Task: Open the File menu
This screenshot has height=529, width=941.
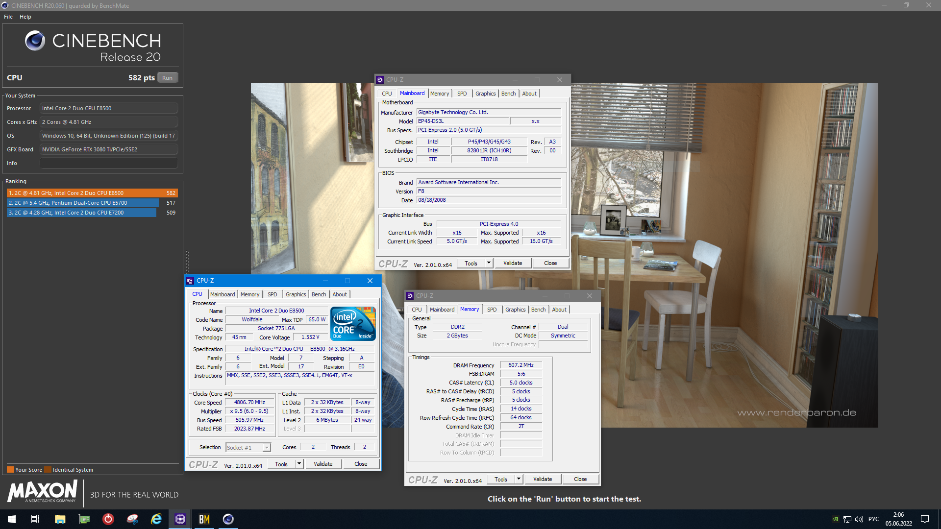Action: pos(8,17)
